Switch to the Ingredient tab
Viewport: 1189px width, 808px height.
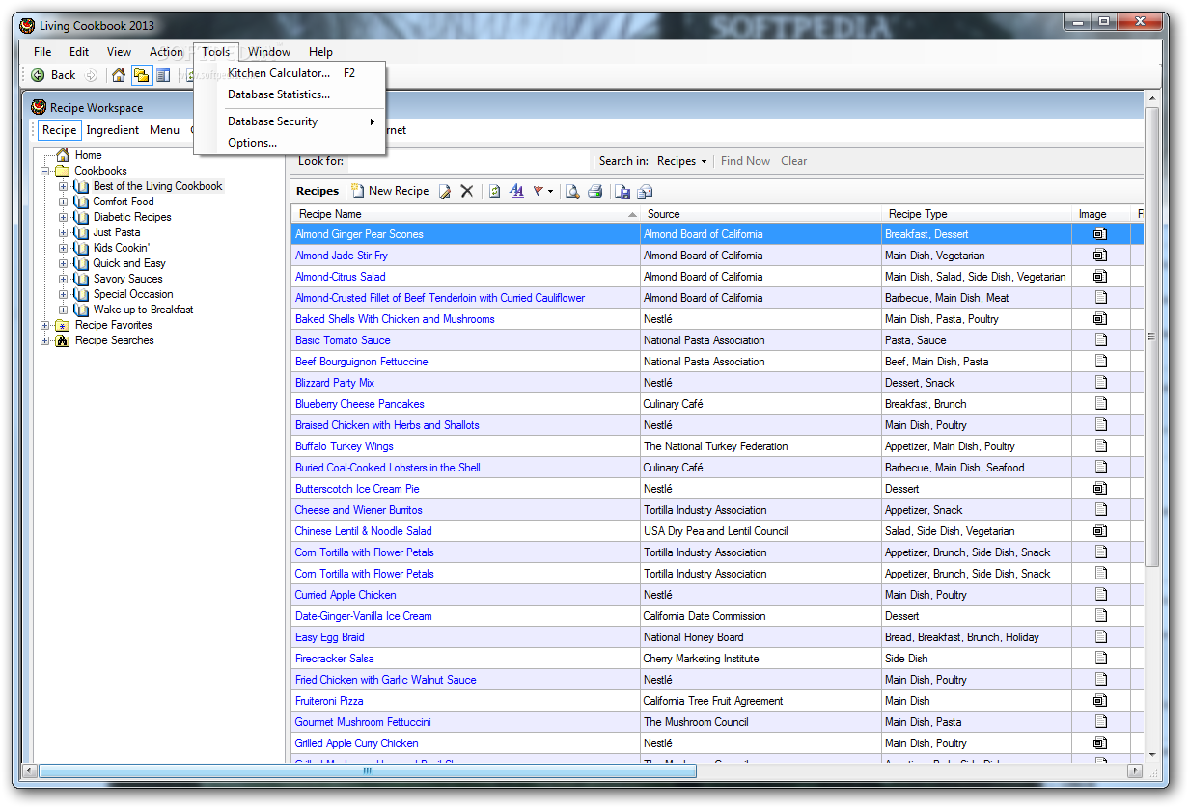point(113,130)
